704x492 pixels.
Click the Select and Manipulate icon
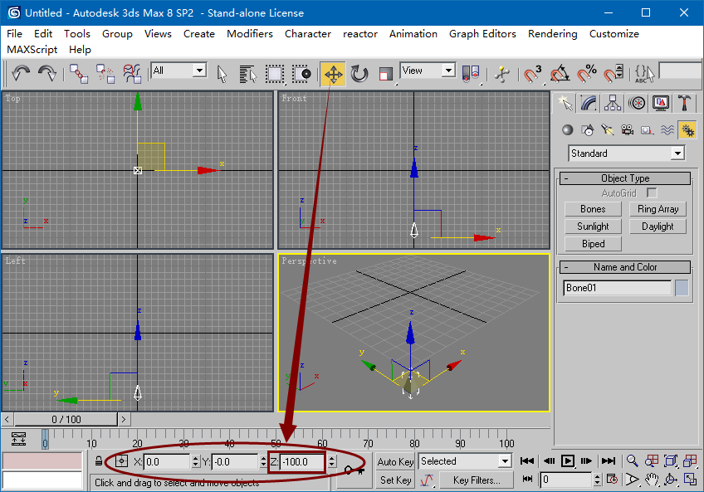click(502, 74)
